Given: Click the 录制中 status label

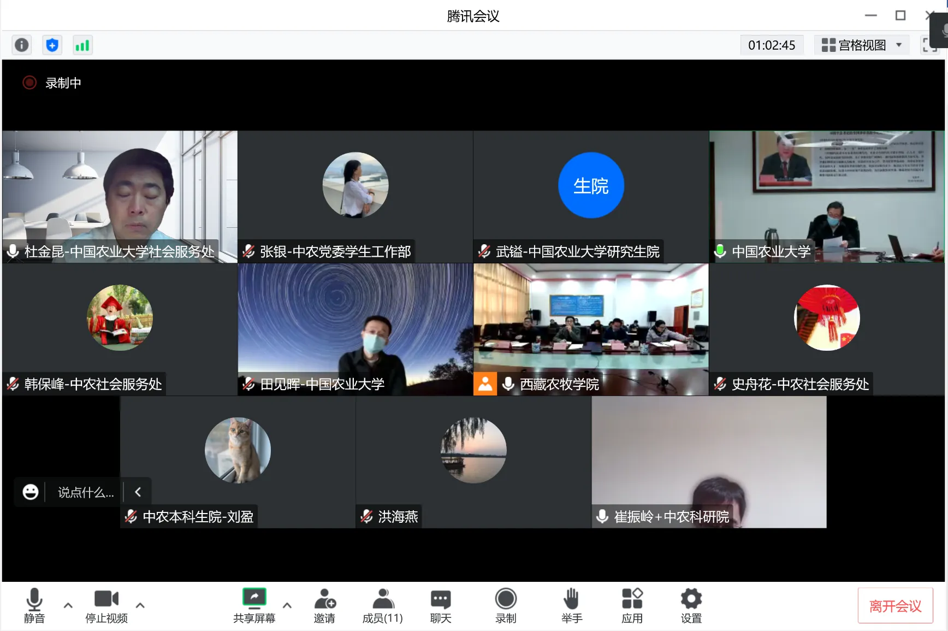Looking at the screenshot, I should 63,83.
